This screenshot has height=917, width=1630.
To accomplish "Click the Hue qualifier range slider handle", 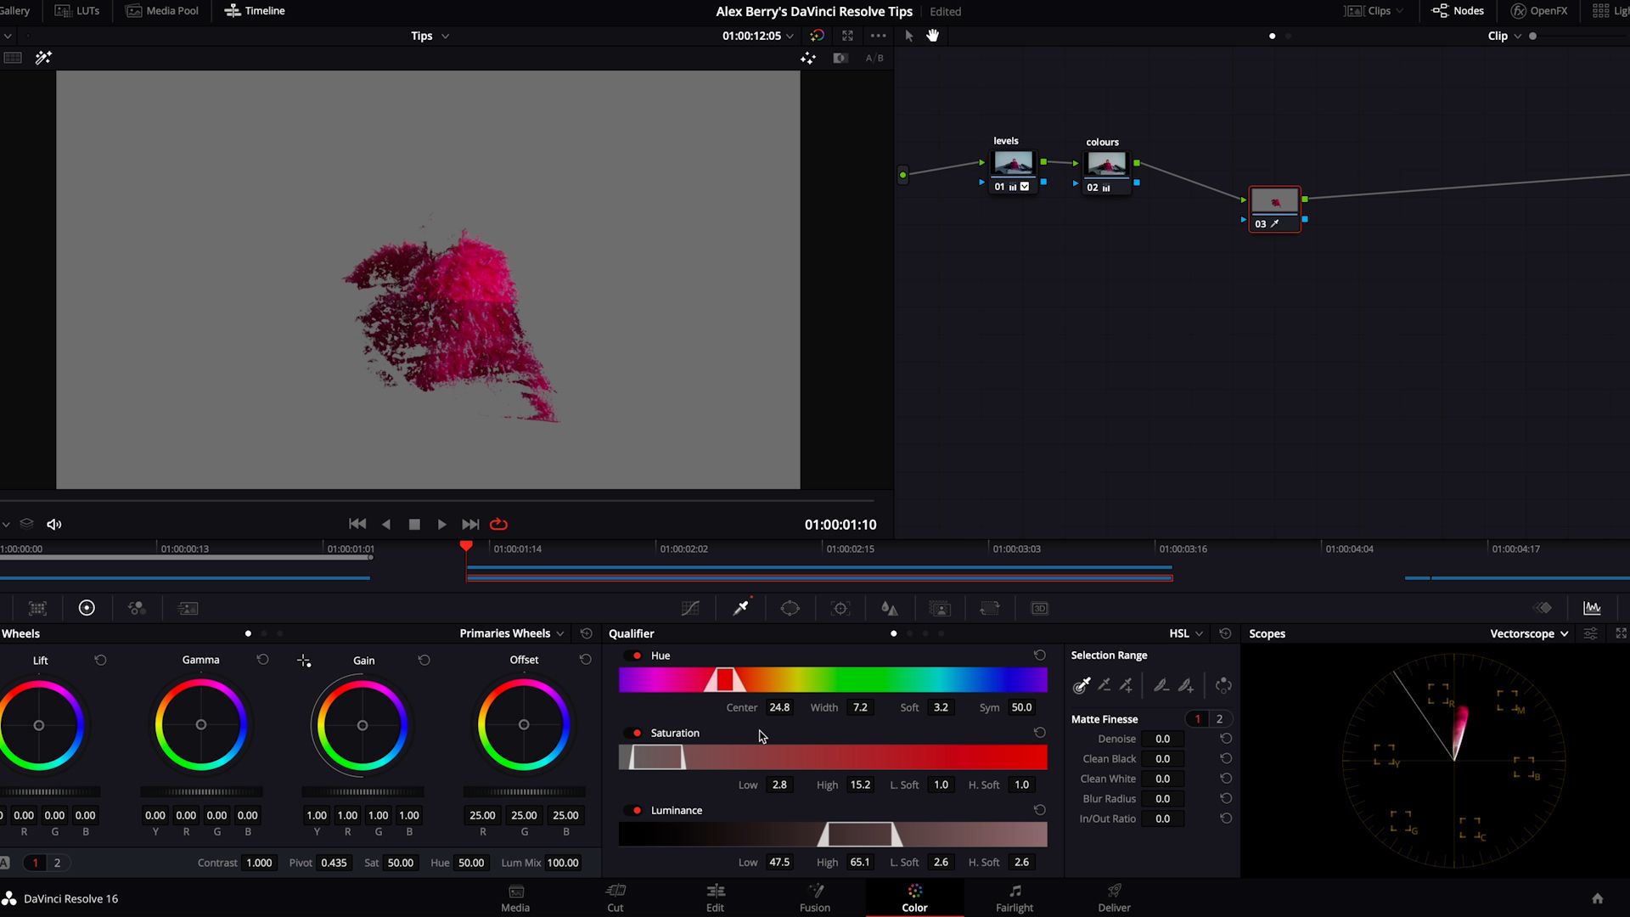I will [x=725, y=680].
